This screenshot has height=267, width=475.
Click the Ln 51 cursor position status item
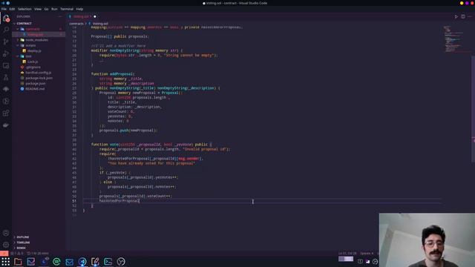[347, 254]
